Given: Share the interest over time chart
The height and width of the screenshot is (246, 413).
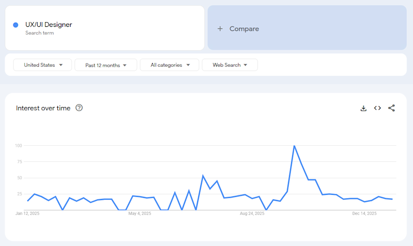Looking at the screenshot, I should (391, 108).
